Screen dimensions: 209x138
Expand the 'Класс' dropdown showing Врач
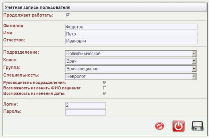click(x=131, y=61)
